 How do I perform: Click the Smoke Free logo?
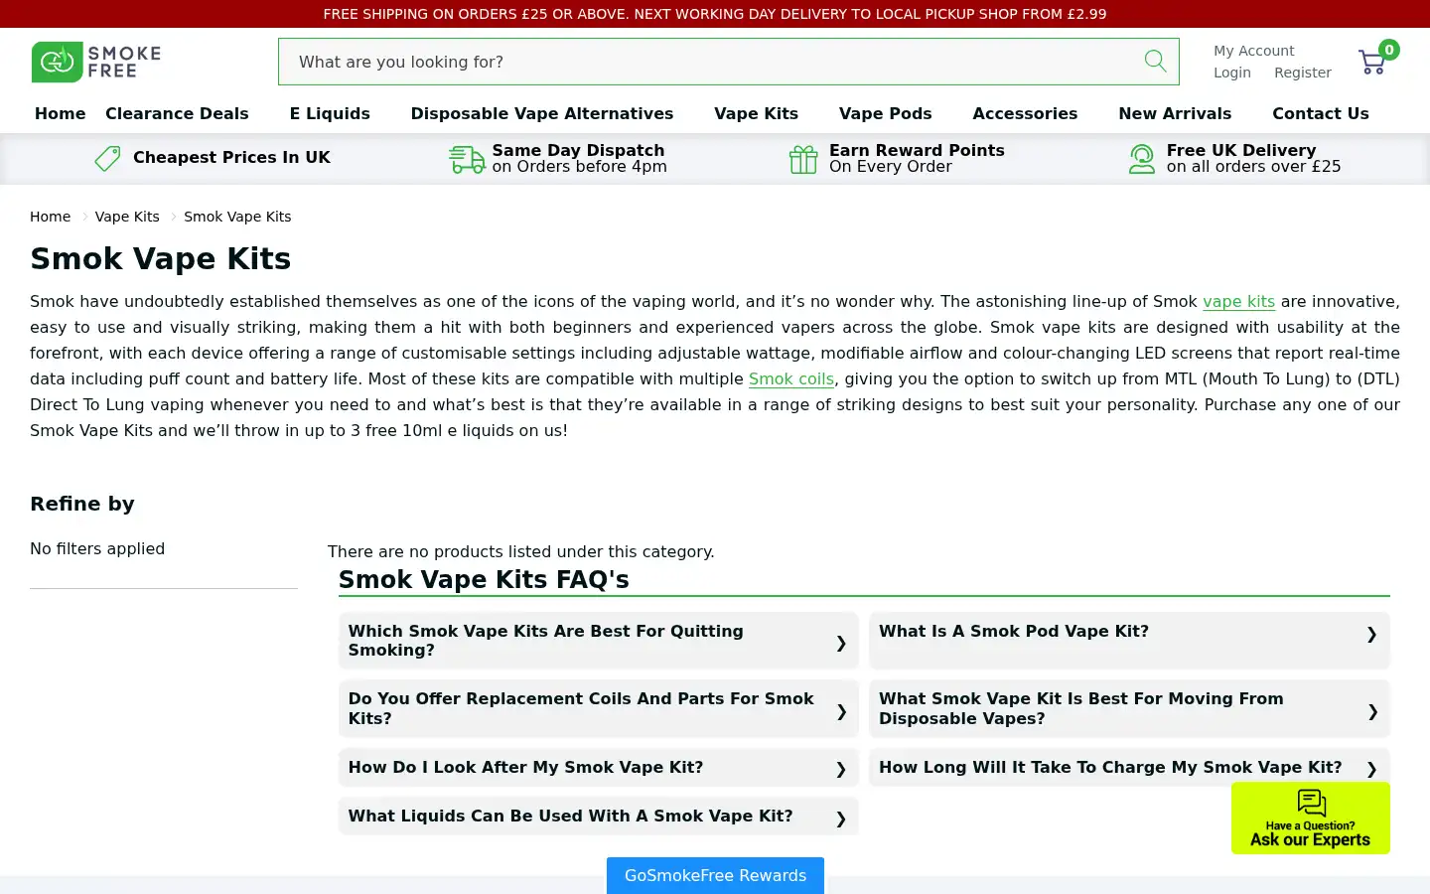(x=96, y=62)
